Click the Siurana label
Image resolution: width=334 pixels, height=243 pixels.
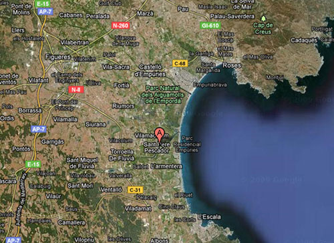(96, 124)
